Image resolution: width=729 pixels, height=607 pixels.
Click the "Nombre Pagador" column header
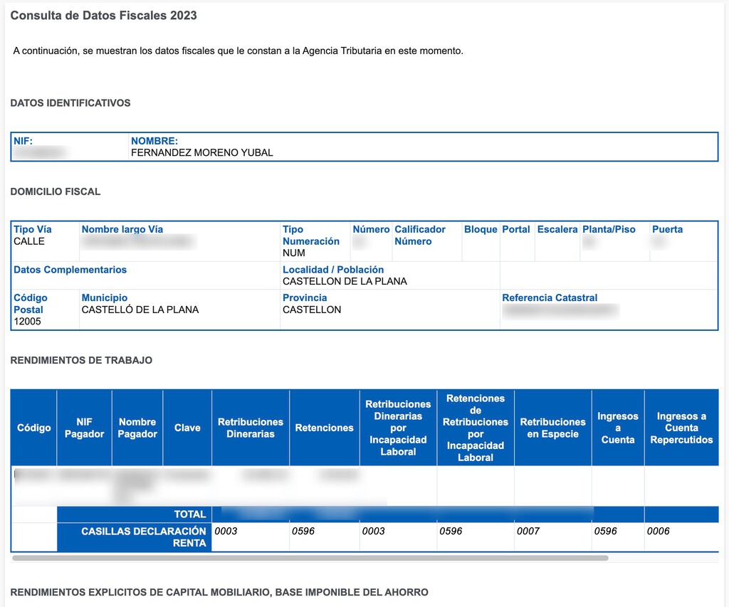click(137, 428)
